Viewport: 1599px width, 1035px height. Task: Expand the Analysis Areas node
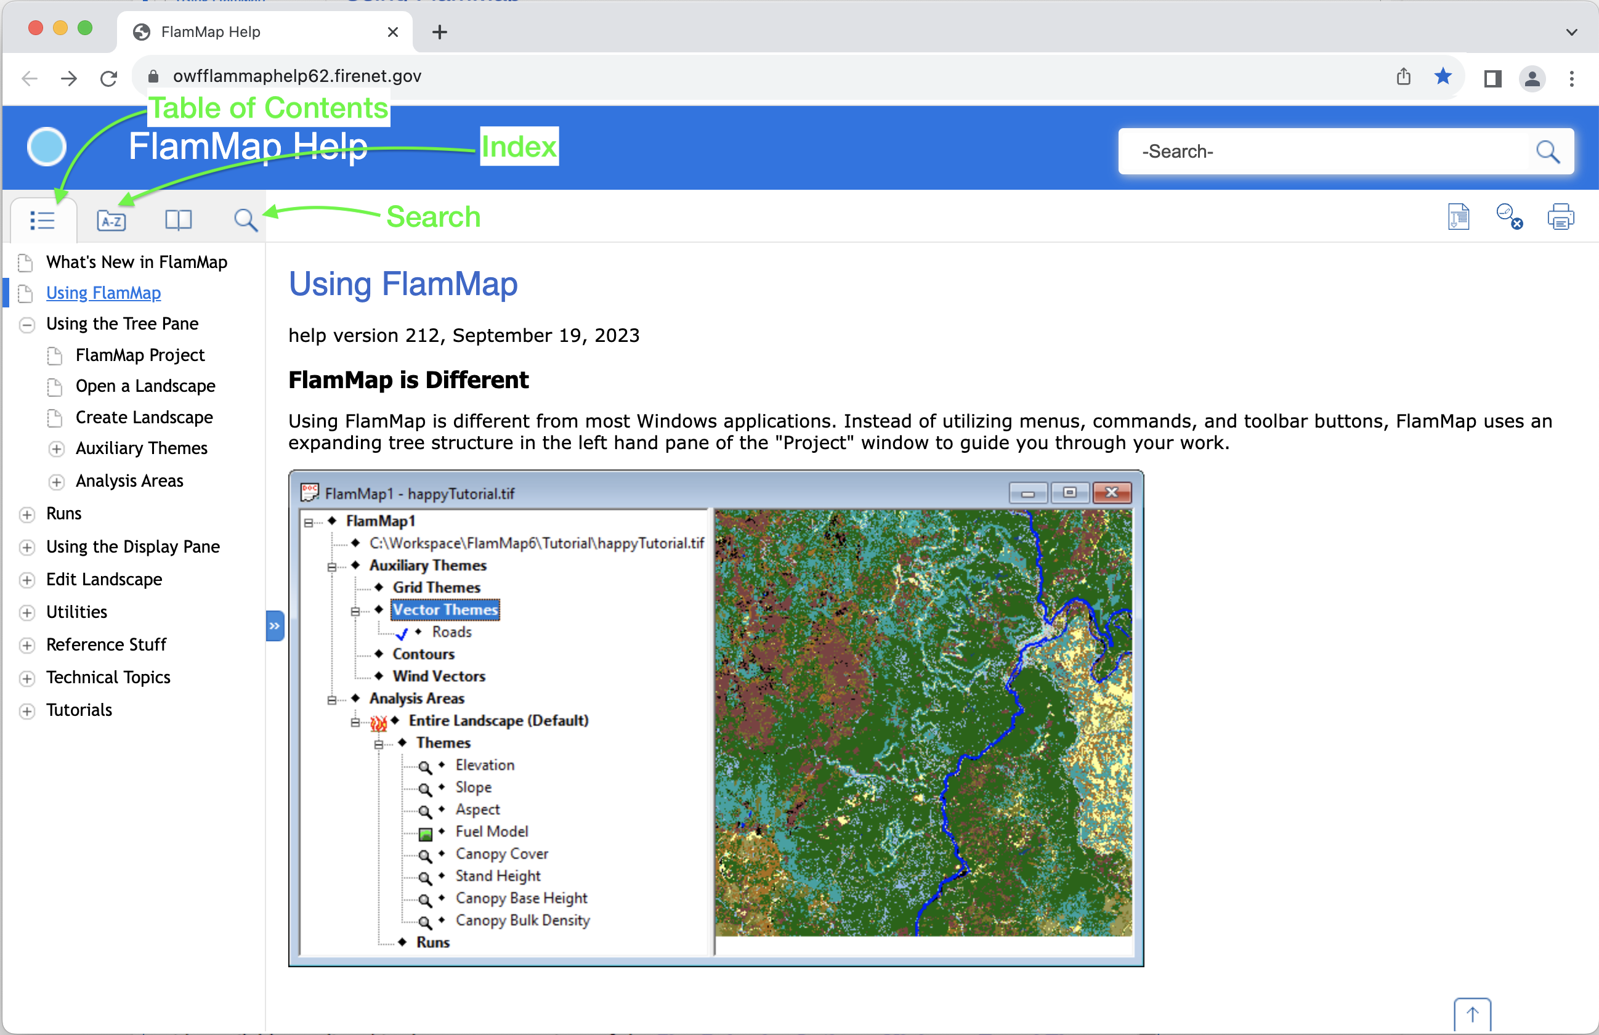click(57, 482)
